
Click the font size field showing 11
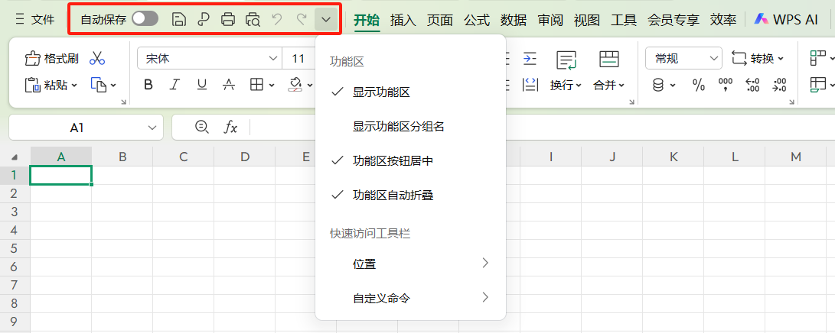(298, 58)
